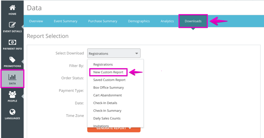This screenshot has height=138, width=264.
Task: Select Box Office Summary from list
Action: 109,88
